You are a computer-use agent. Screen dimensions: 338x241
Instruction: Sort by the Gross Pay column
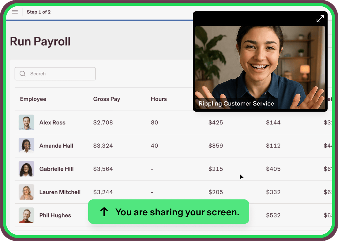(107, 99)
